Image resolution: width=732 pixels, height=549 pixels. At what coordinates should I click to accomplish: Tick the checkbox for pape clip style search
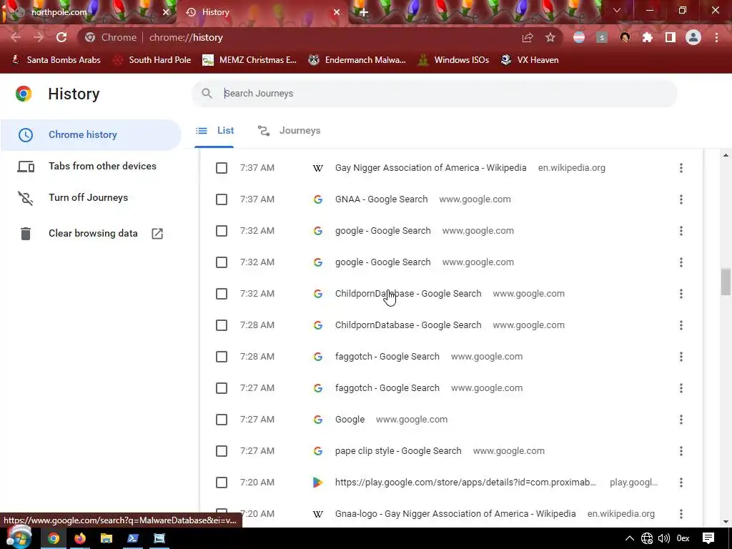click(222, 451)
